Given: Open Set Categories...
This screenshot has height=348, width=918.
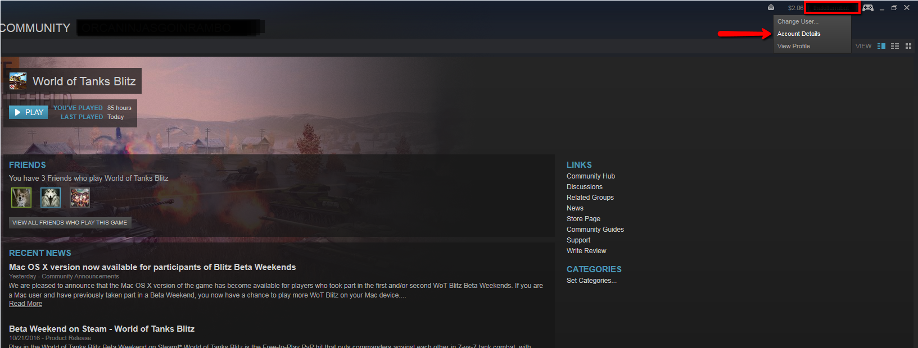Looking at the screenshot, I should pyautogui.click(x=591, y=281).
